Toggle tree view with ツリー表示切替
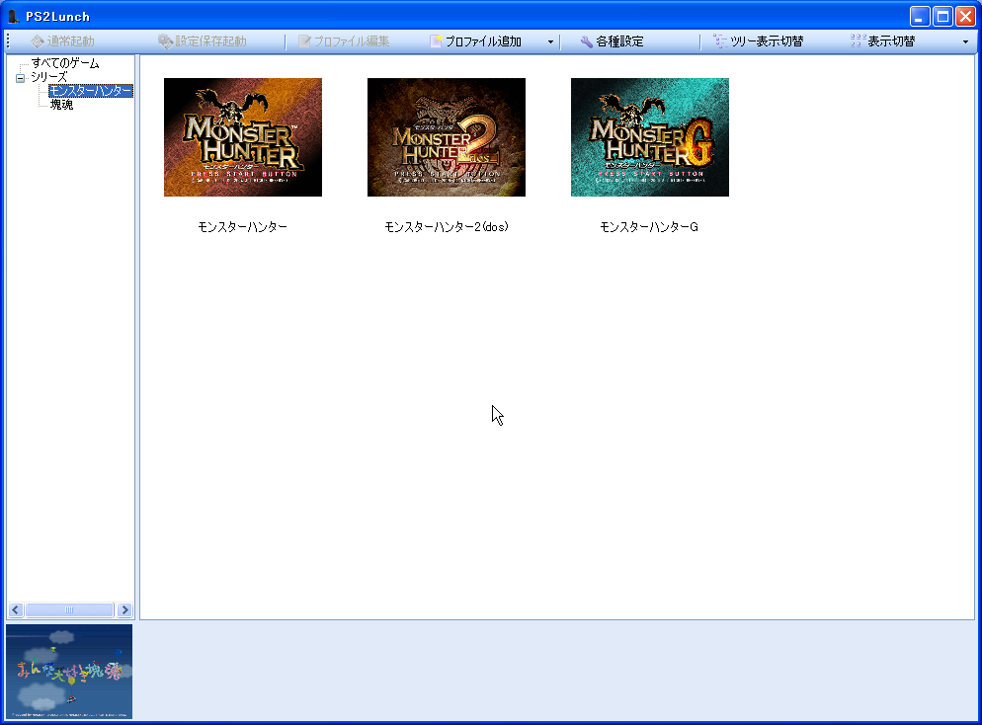 [x=767, y=41]
